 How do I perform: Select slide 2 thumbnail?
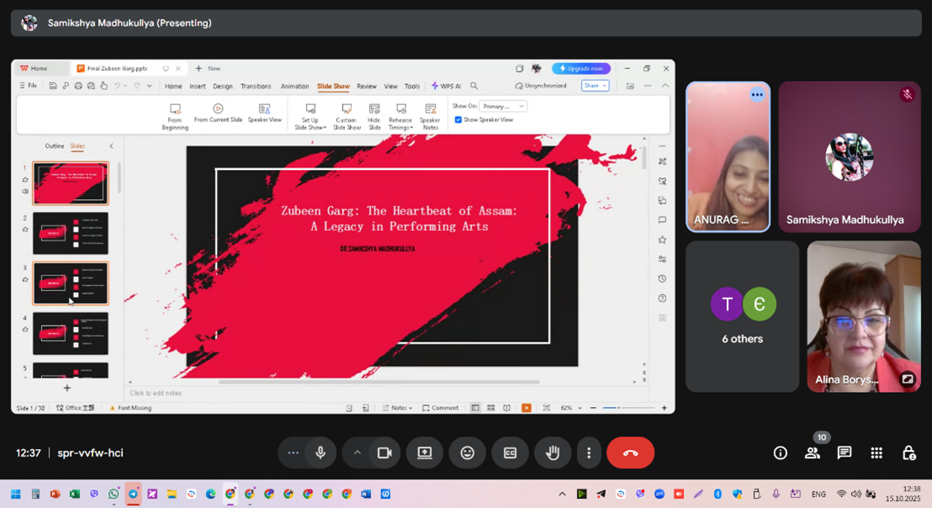tap(71, 233)
